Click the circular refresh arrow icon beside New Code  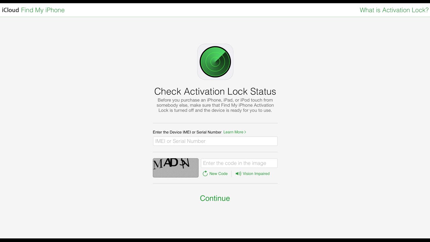[205, 174]
